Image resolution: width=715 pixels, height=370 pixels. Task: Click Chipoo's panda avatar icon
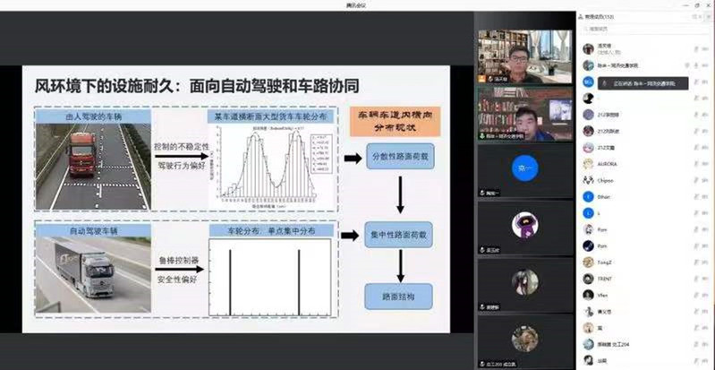click(x=588, y=180)
